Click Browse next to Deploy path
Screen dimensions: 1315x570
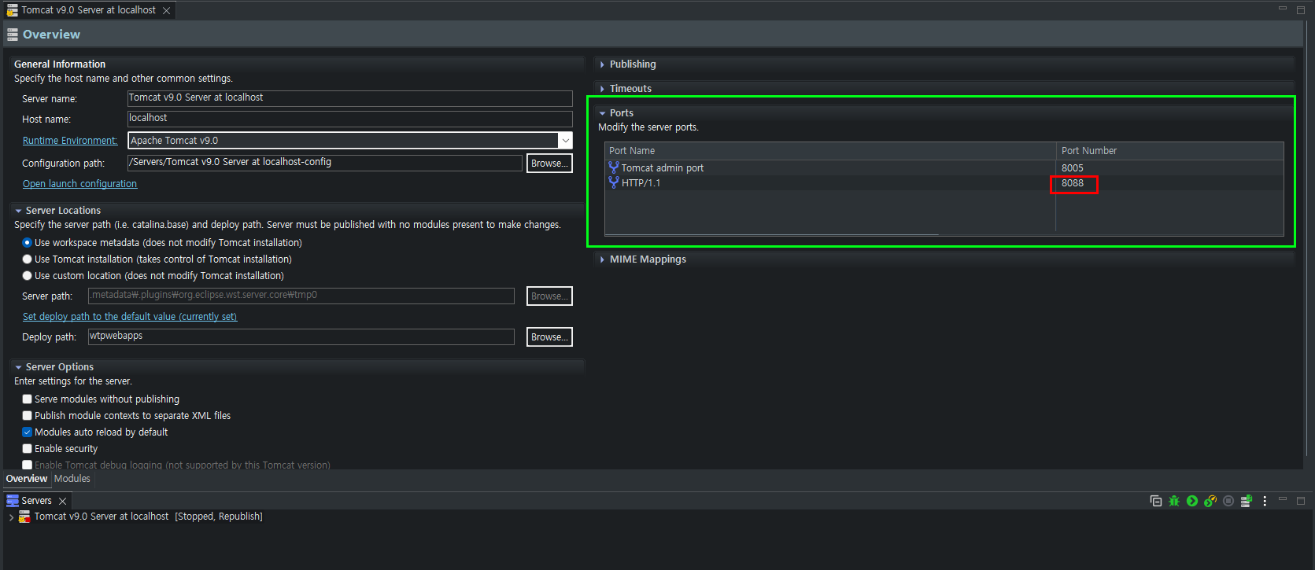click(x=549, y=337)
